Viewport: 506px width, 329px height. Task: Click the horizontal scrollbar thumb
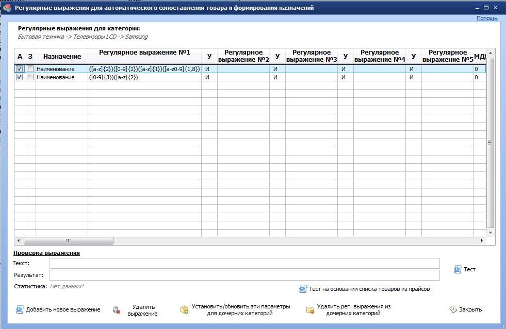coord(69,240)
